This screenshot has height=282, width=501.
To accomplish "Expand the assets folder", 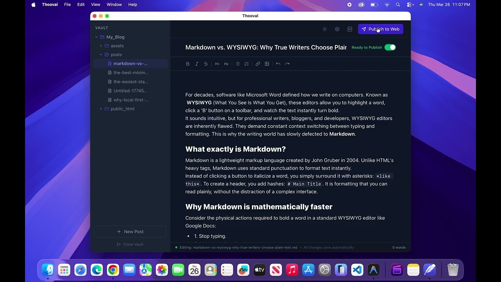I will (101, 46).
